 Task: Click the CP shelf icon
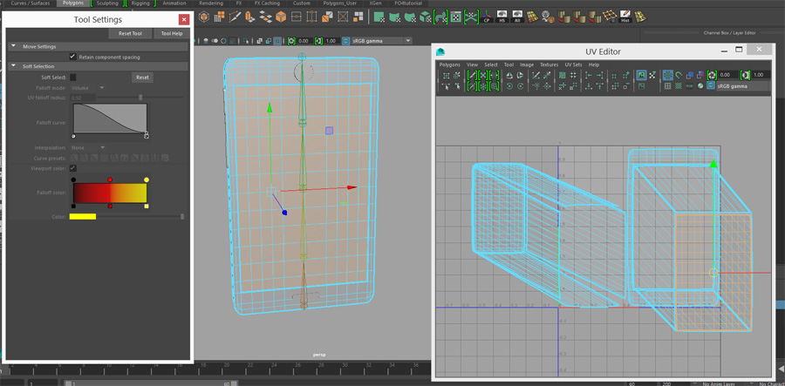(x=487, y=17)
